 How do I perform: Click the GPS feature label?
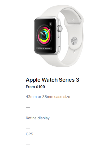point(29,134)
